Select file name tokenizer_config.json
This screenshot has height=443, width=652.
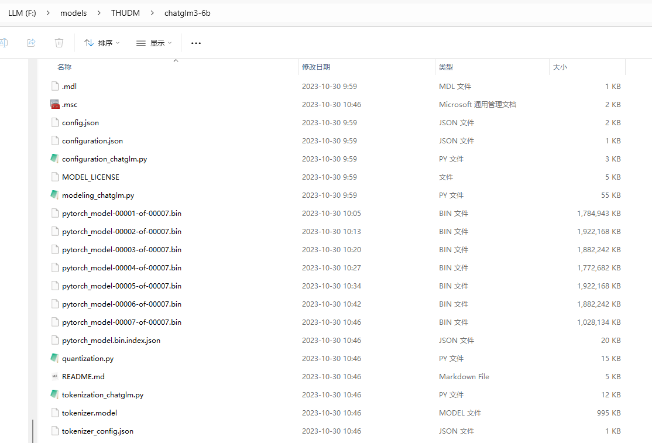coord(98,431)
